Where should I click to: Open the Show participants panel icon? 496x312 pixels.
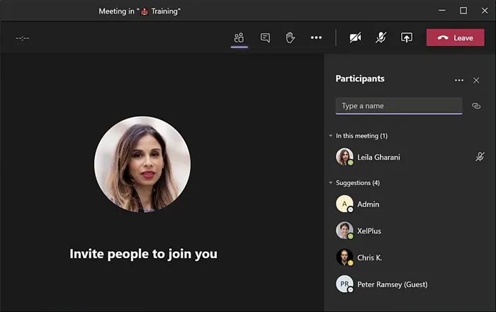click(239, 38)
